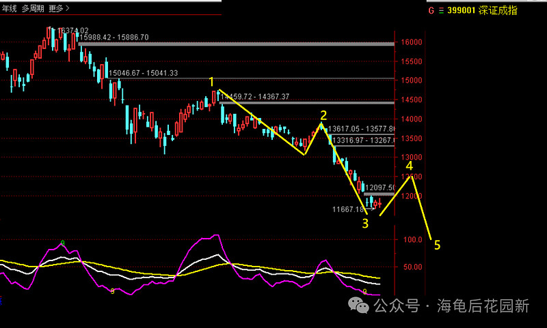
Task: Select the 13316.97 - 13267 gap label
Action: click(364, 140)
